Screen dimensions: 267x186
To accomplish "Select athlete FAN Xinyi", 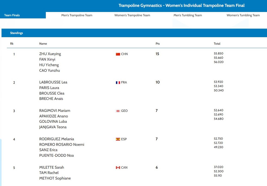I will coord(47,59).
